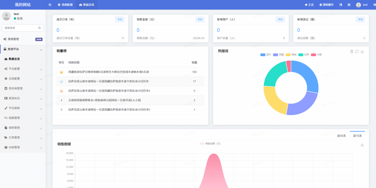The width and height of the screenshot is (376, 188).
Task: Click the 清除缓存 button
Action: coord(326,5)
